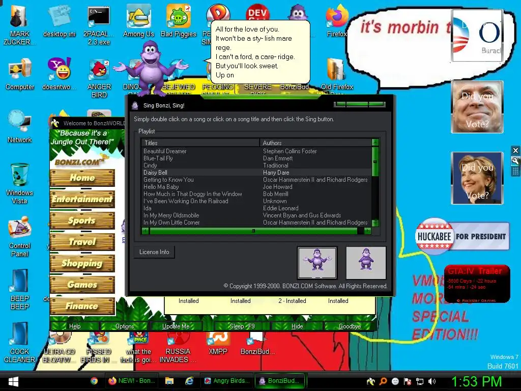The image size is (521, 391).
Task: Open the Old Firefox folder icon
Action: pyautogui.click(x=337, y=74)
